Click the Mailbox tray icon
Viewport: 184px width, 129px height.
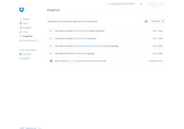click(21, 58)
